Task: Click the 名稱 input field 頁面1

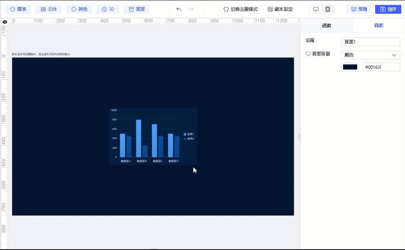Action: coord(370,42)
